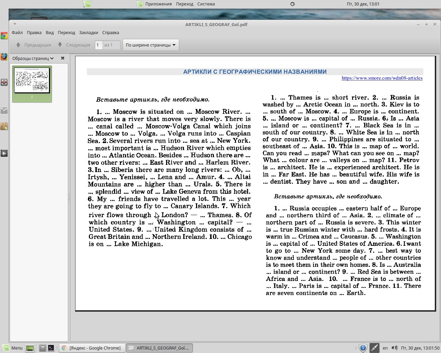The image size is (441, 353).
Task: Open the Система menu in top panel
Action: tap(206, 4)
